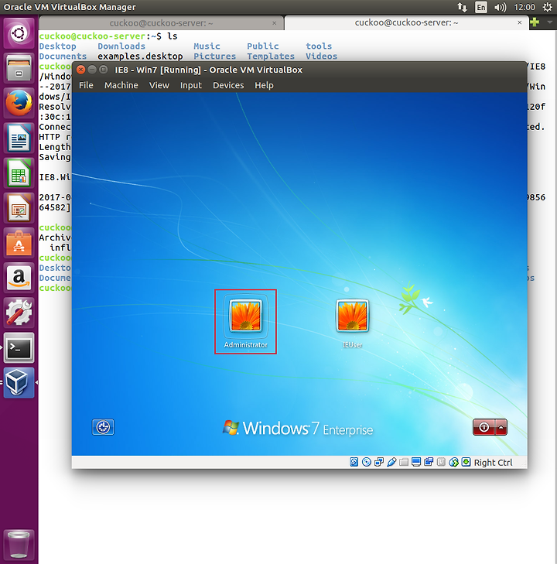Click the overlapping blue screens status icon

pos(429,462)
